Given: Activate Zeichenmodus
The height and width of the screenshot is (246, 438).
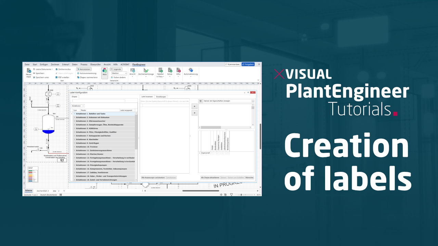Looking at the screenshot, I should click(63, 69).
